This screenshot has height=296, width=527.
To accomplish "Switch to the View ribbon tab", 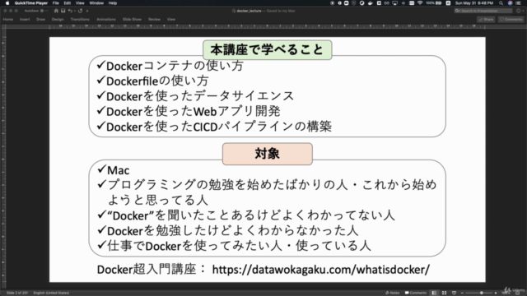I will tap(171, 20).
